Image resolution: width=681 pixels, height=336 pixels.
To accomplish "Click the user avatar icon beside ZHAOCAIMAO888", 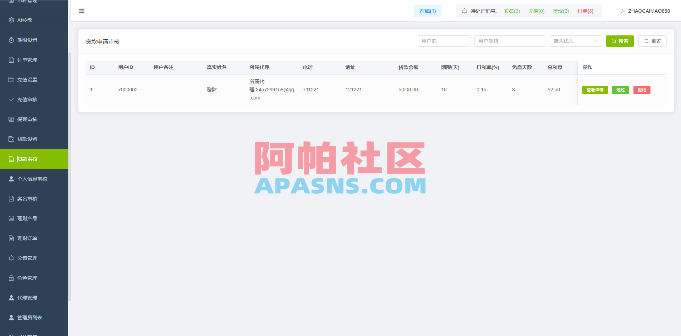I will pos(623,11).
